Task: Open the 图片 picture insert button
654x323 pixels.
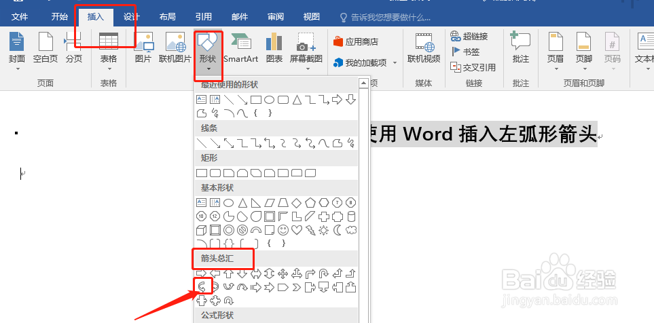Action: [143, 48]
